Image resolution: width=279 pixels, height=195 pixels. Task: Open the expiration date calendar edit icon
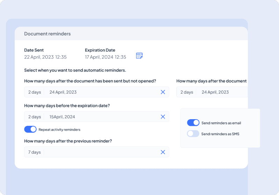tap(139, 56)
